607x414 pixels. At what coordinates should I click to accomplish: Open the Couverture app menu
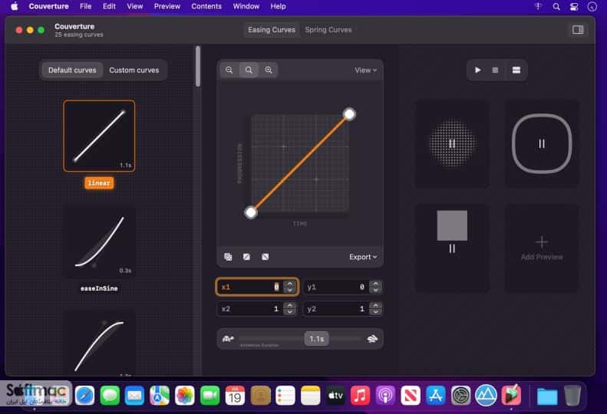pos(49,7)
